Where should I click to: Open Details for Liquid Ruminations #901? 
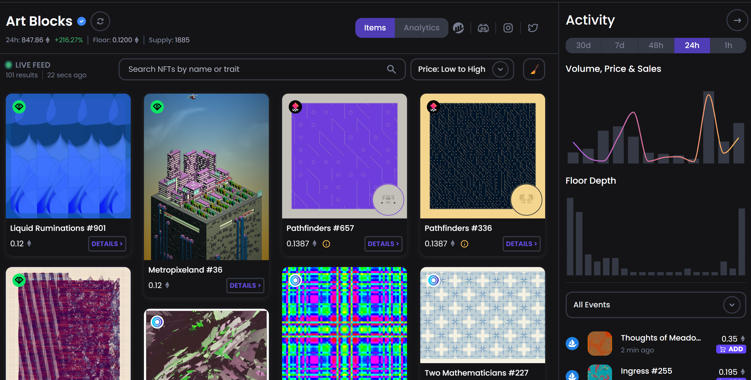tap(107, 244)
